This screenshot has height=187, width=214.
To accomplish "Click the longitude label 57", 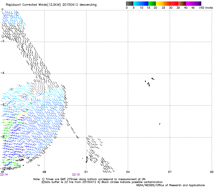I will [170, 172].
